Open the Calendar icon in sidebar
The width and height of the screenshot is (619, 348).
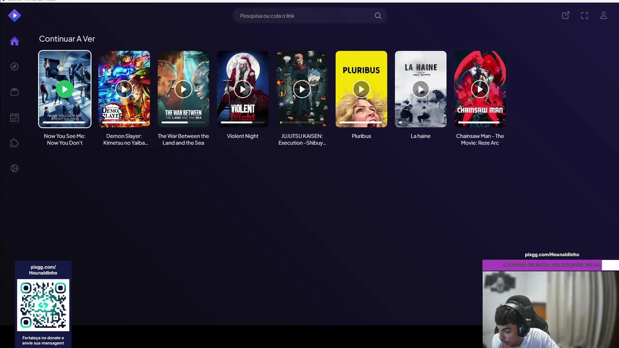pos(15,117)
